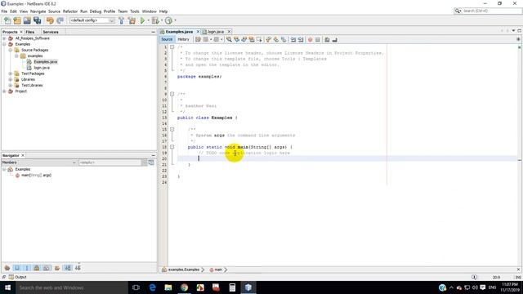Screen dimensions: 523x294
Task: Switch to the login.java editor tab
Action: (x=216, y=32)
